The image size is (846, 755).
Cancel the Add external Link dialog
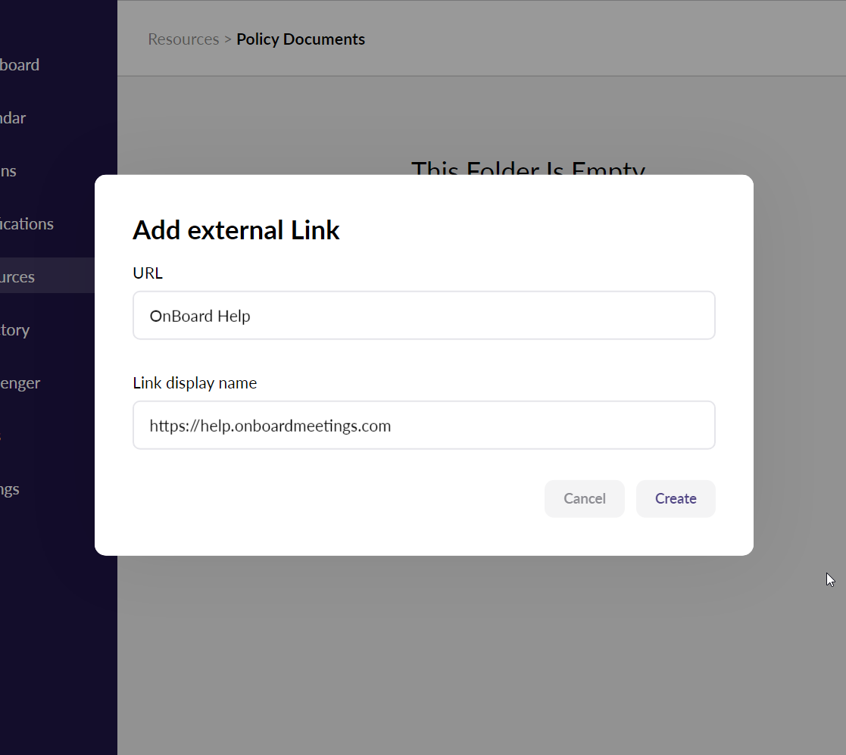click(584, 498)
